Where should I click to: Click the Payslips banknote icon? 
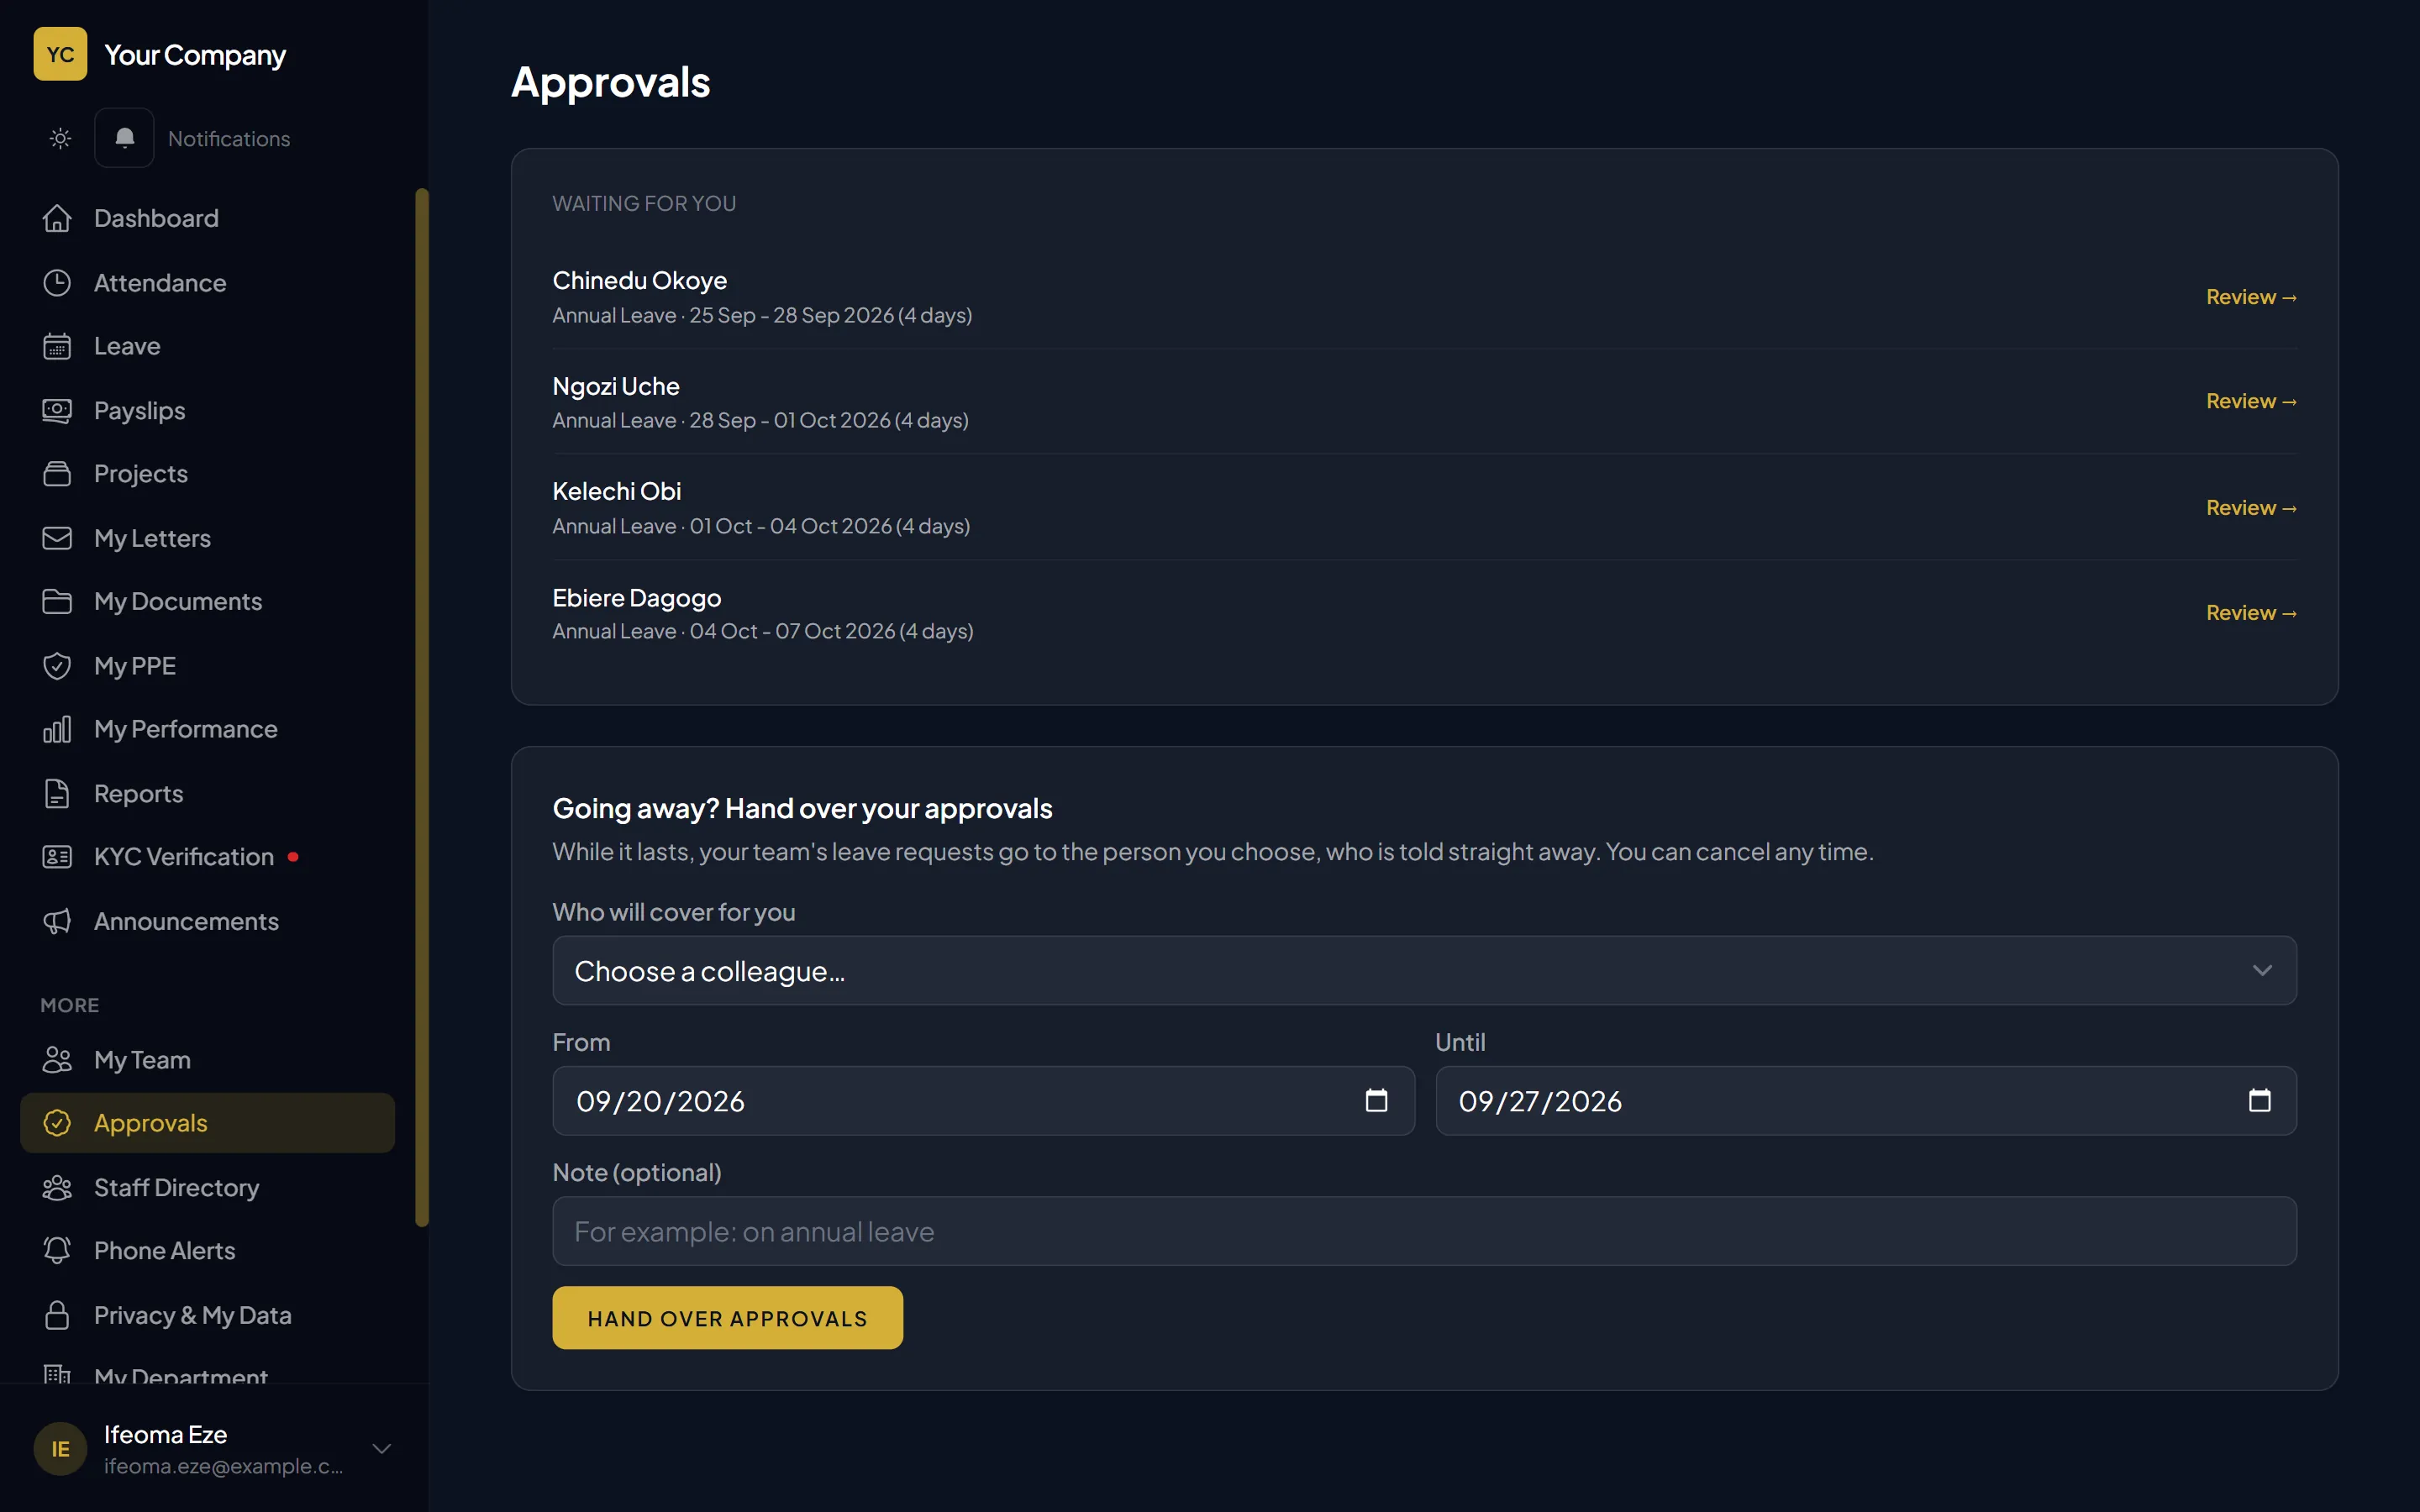click(x=57, y=410)
